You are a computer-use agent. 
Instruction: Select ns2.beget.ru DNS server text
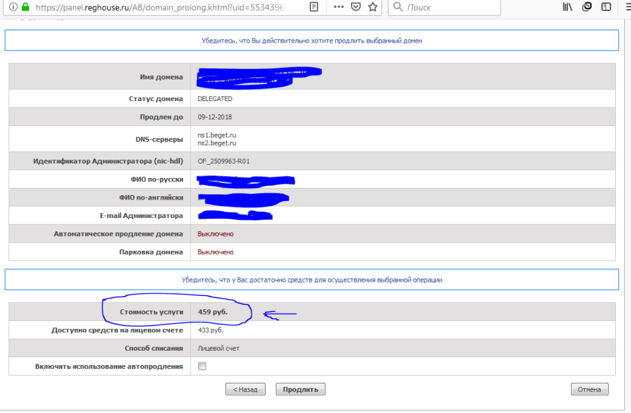(x=216, y=143)
